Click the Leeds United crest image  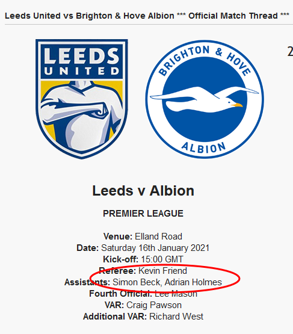(82, 99)
